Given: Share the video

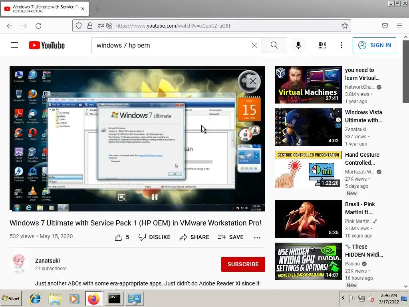Looking at the screenshot, I should pyautogui.click(x=195, y=237).
